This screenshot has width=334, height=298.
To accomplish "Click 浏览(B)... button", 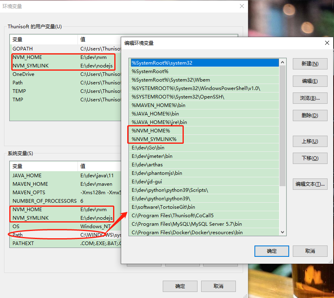I will [x=310, y=98].
